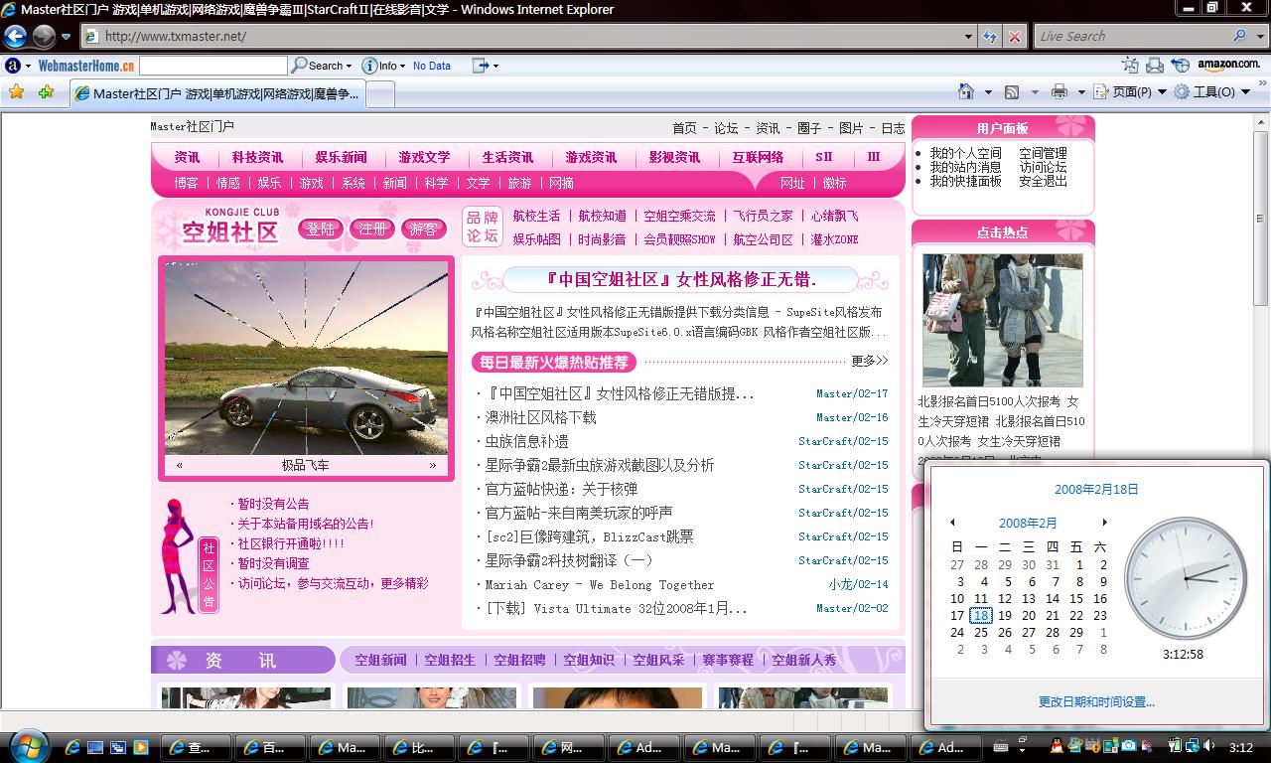Go to previous month in calendar
1271x763 pixels.
(952, 523)
